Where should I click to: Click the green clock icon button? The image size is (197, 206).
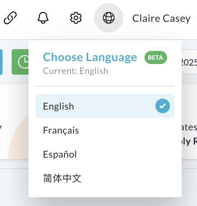click(x=20, y=62)
